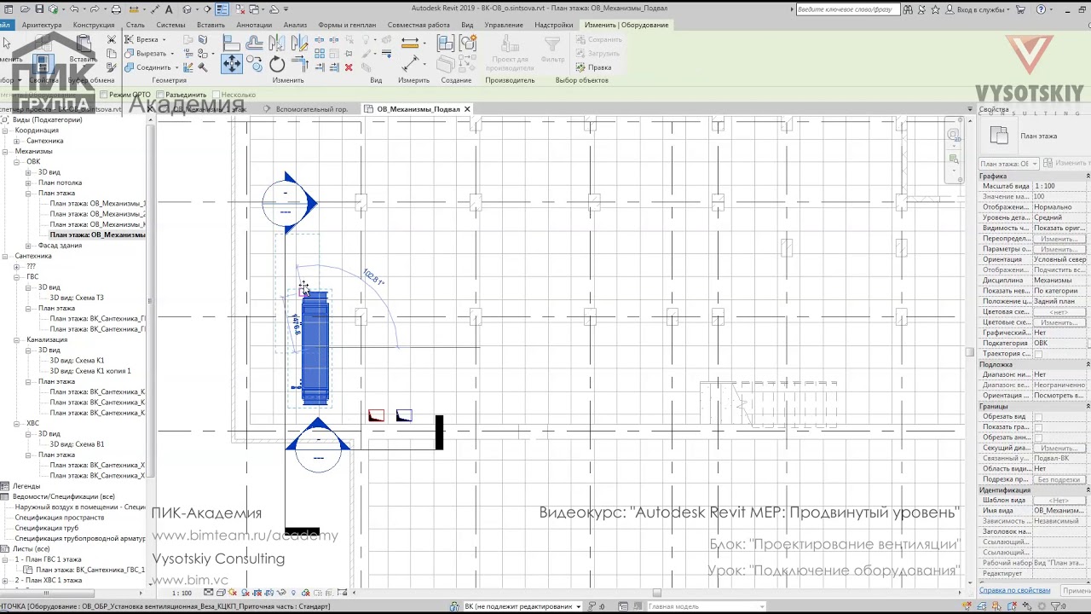1091x614 pixels.
Task: Choose the Align tool in Modify panel
Action: point(231,42)
